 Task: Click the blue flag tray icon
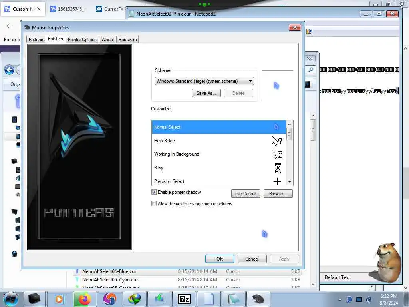coord(349,299)
